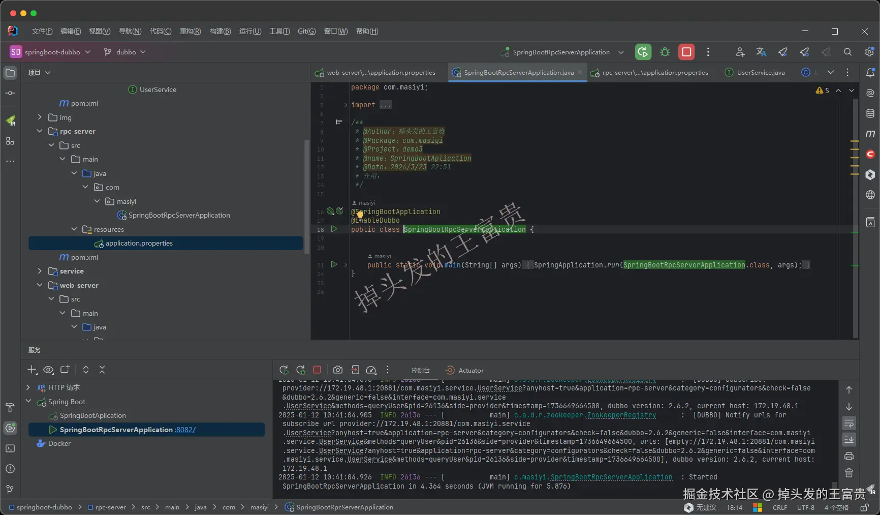Open the Commit tool window icon

point(10,93)
